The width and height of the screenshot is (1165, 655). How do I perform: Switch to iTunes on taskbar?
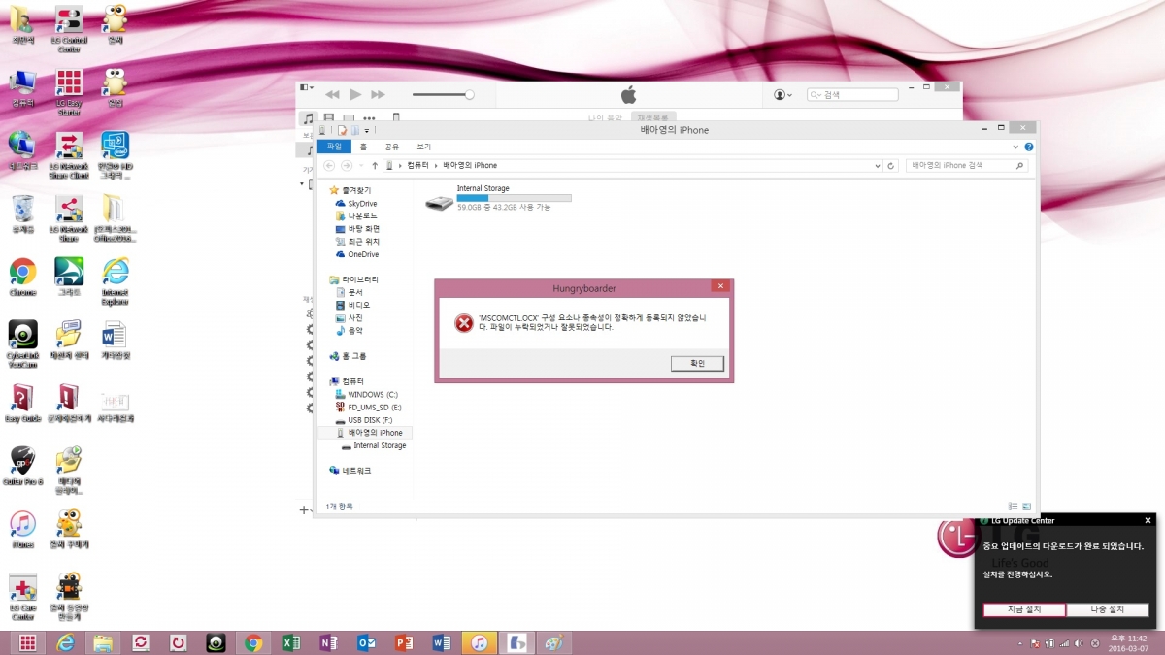480,642
